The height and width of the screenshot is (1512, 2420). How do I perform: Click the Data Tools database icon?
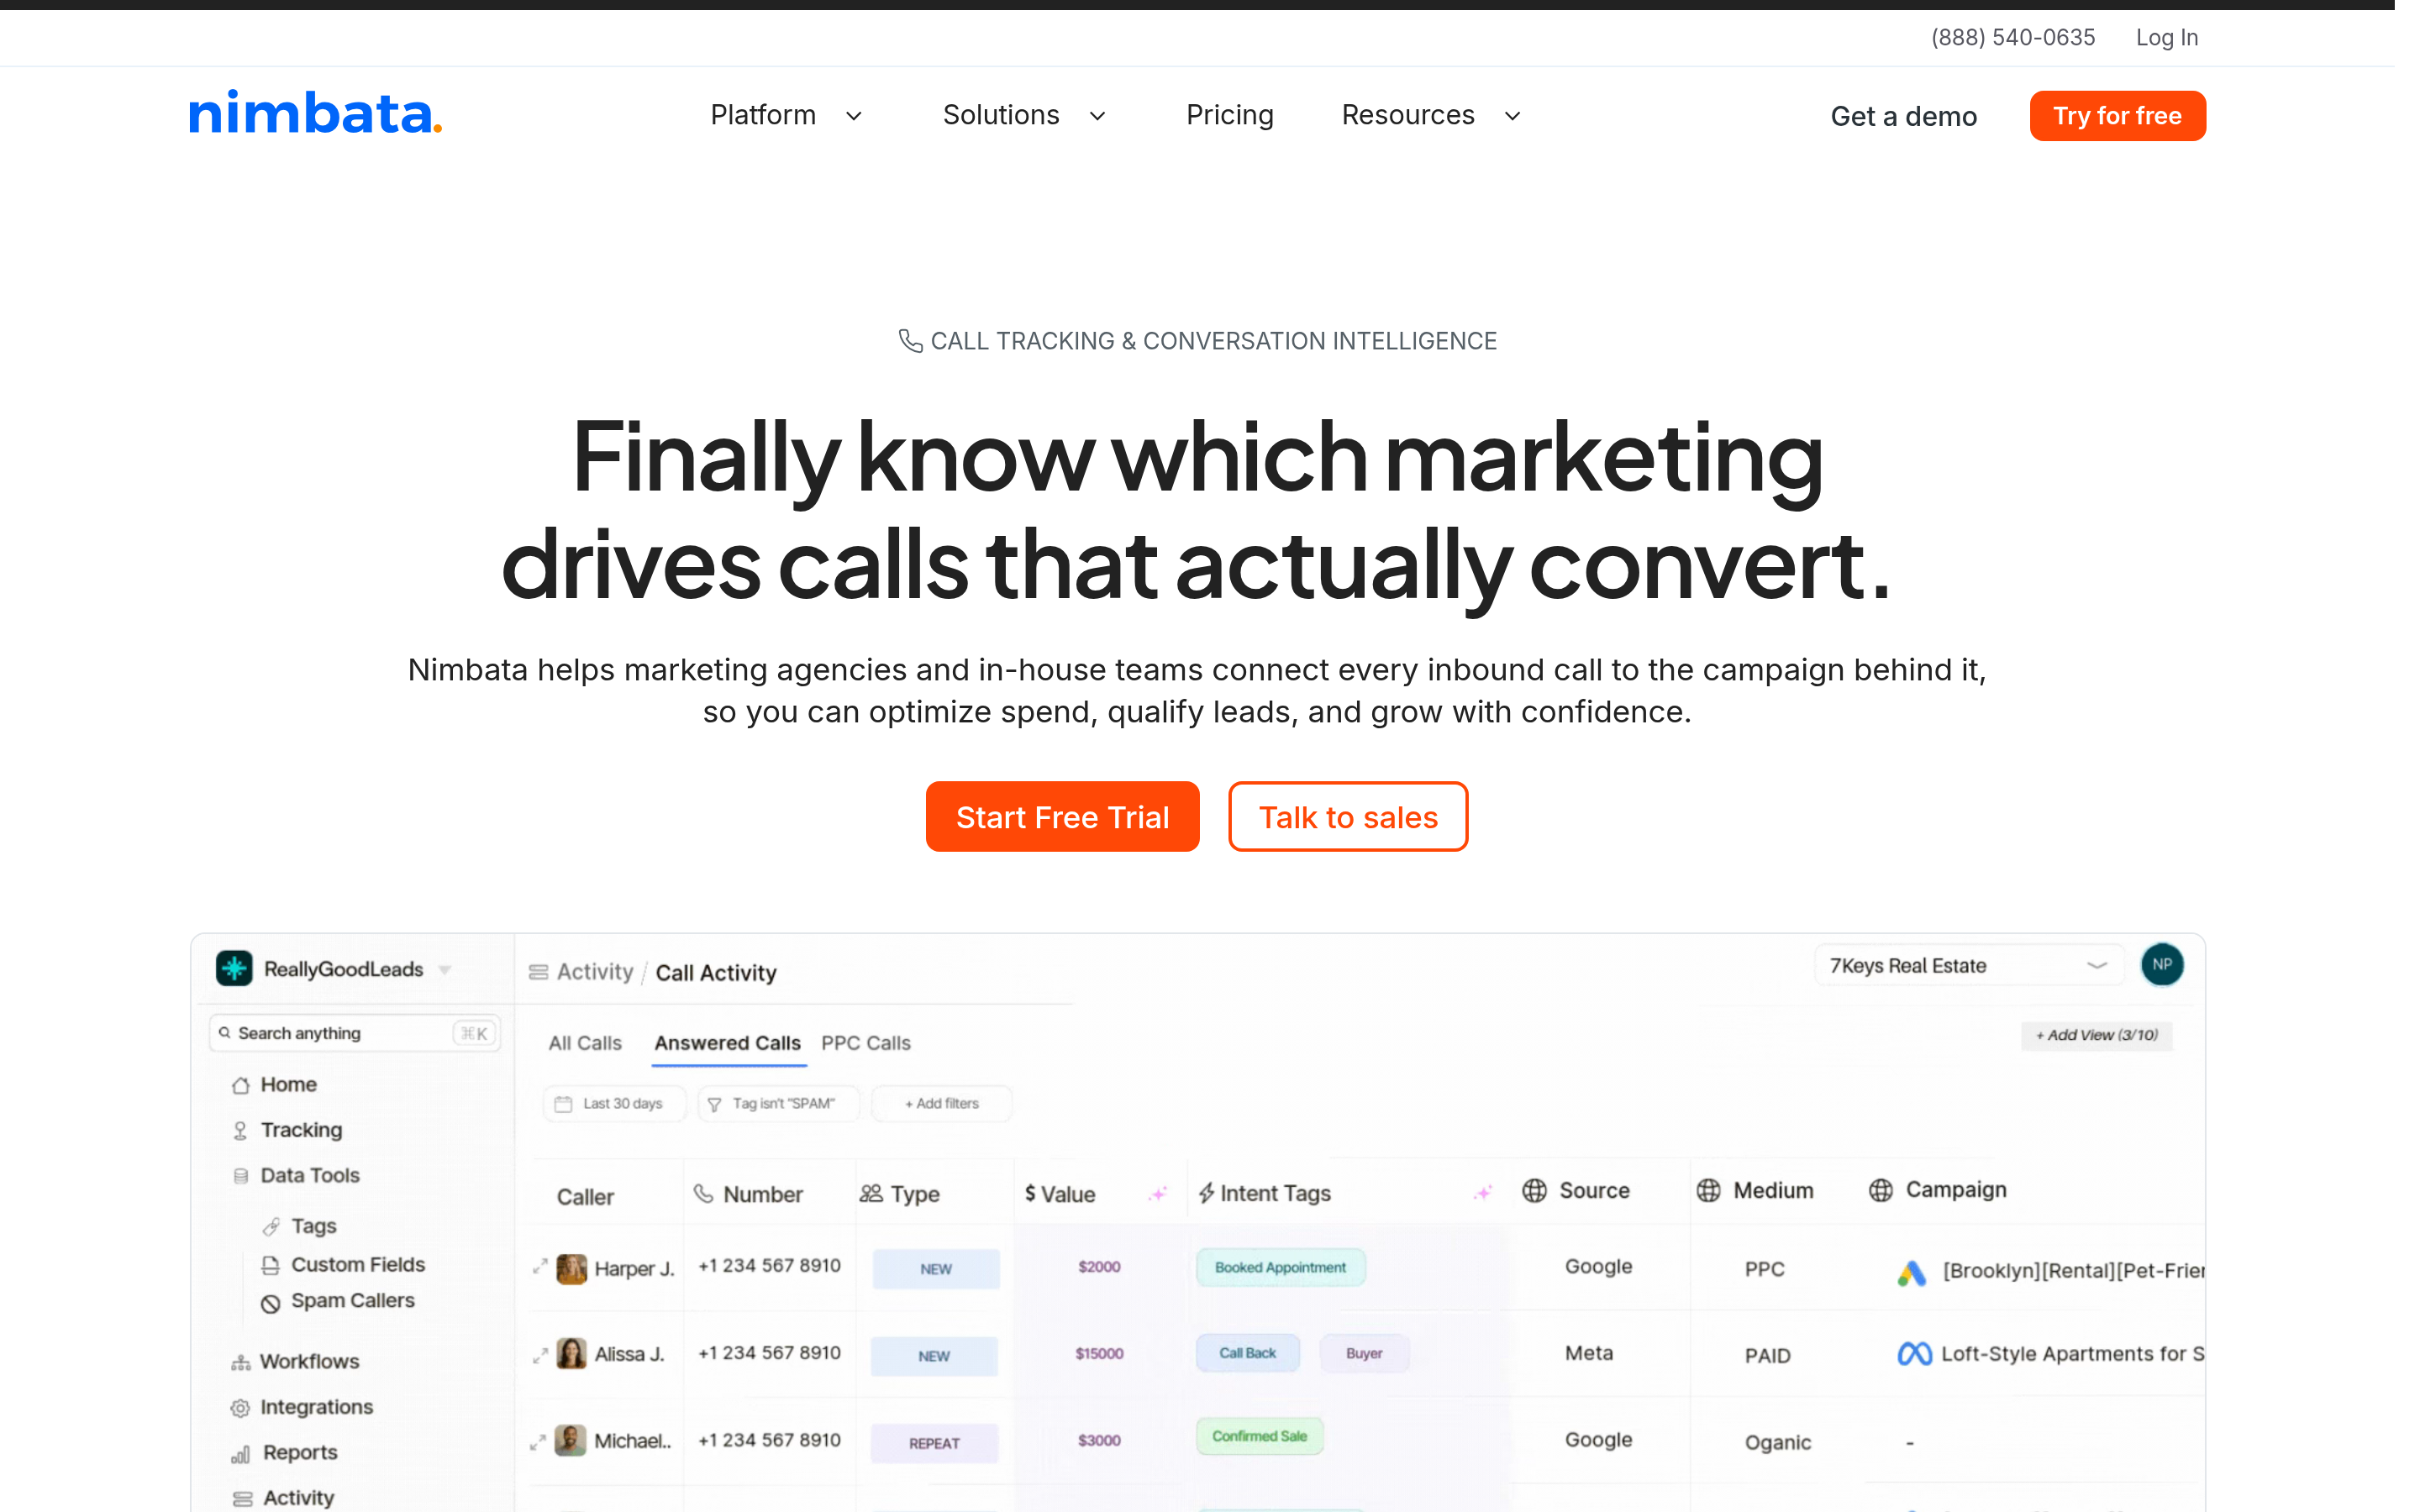pyautogui.click(x=240, y=1176)
